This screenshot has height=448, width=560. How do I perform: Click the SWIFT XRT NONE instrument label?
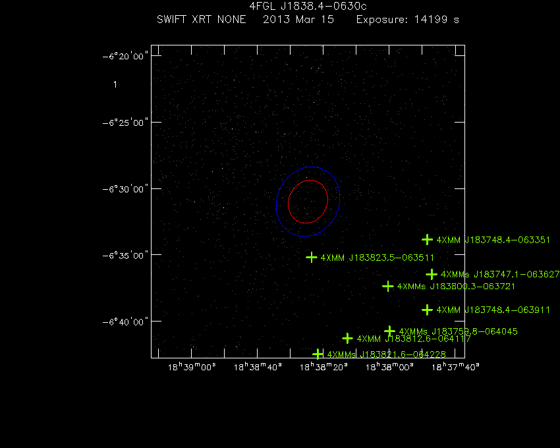click(201, 20)
